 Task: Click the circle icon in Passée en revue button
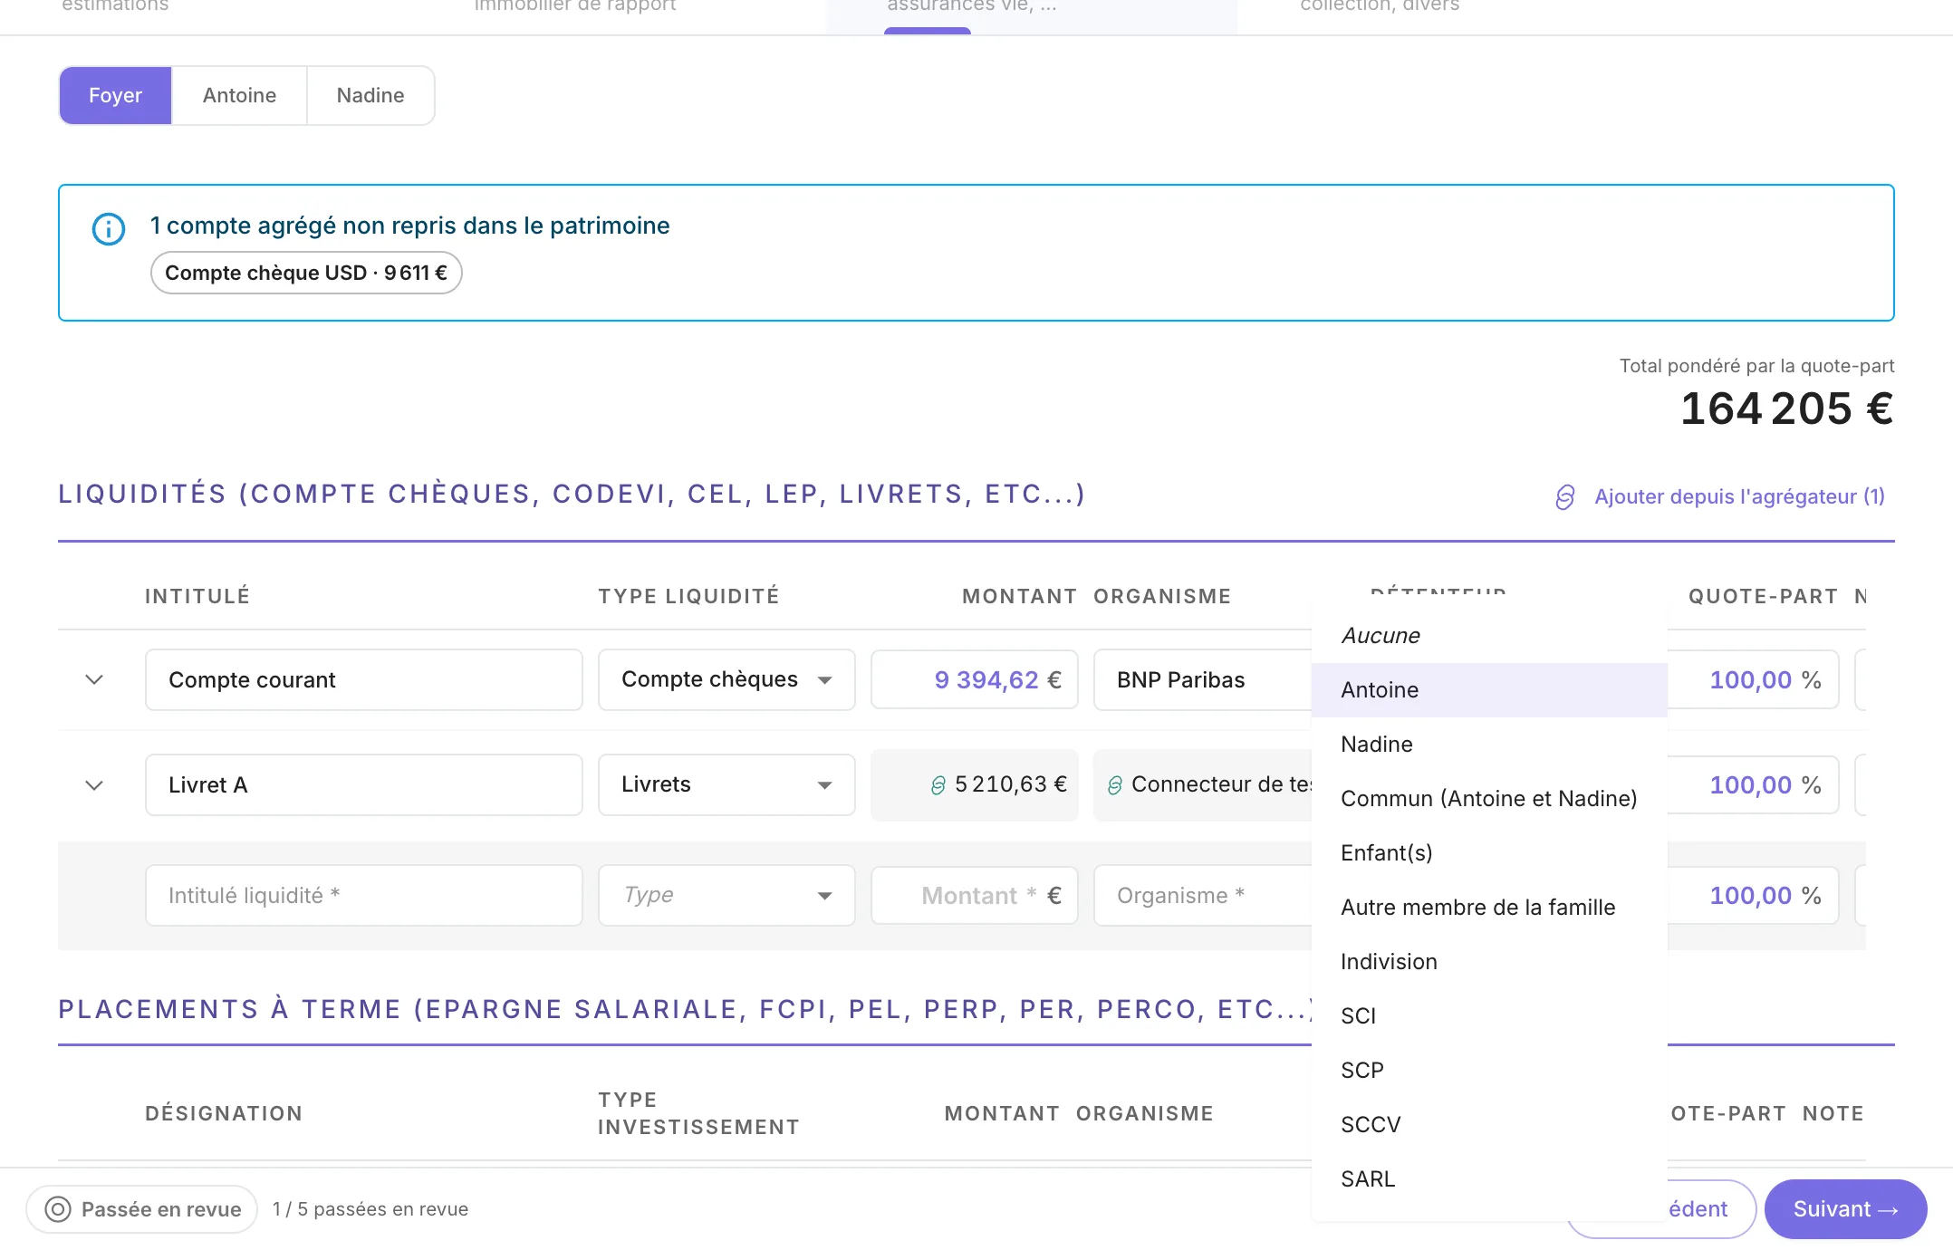tap(58, 1209)
